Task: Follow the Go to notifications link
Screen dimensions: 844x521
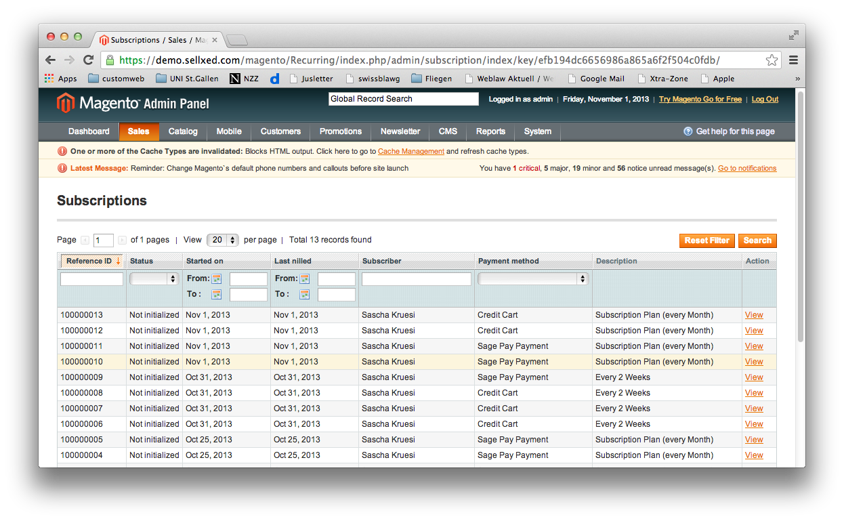Action: [747, 168]
